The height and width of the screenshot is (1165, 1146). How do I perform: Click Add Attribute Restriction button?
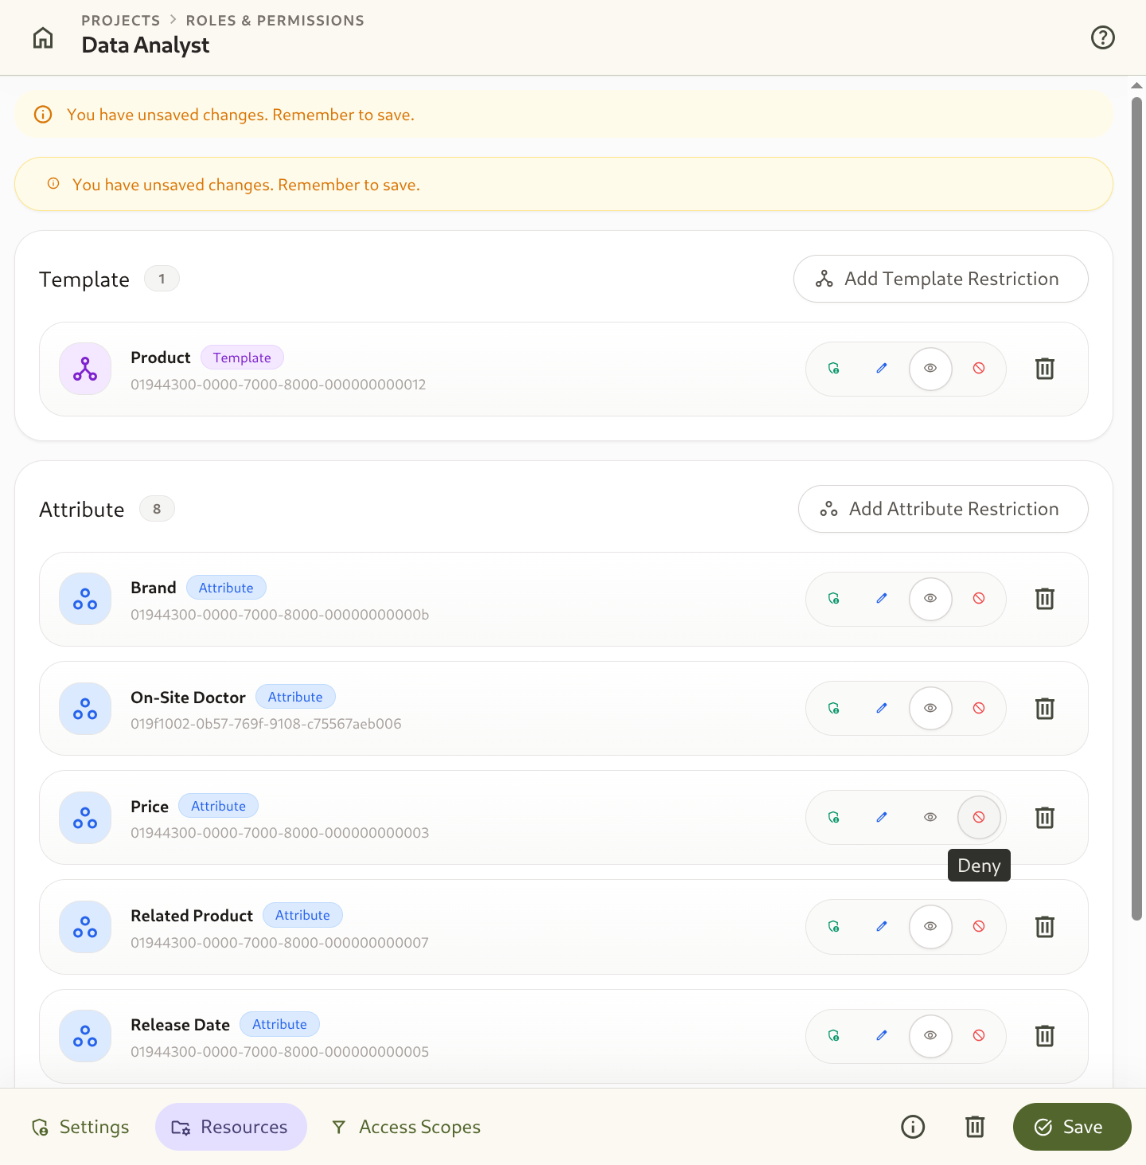(943, 509)
